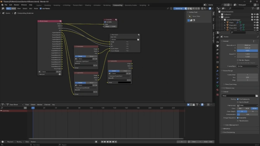Viewport: 260px width, 146px height.
Task: Click the resolution percentage slider
Action: (x=247, y=51)
